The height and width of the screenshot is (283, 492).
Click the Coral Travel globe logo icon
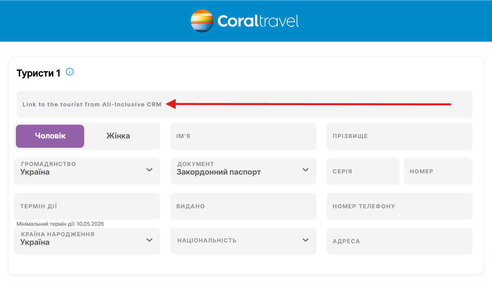(202, 21)
